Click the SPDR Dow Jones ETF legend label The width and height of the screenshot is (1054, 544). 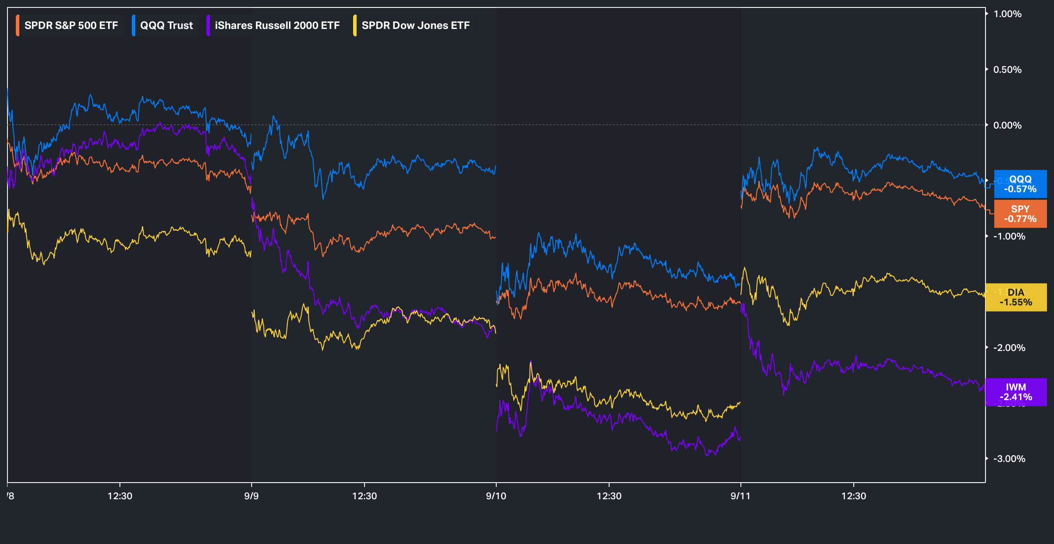pos(415,25)
